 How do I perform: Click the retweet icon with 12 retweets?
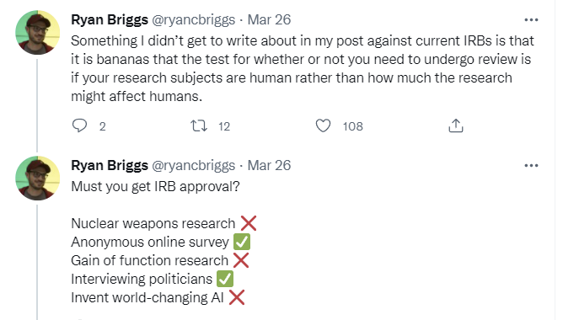pyautogui.click(x=199, y=126)
